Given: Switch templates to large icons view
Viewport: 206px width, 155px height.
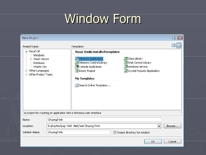Looking at the screenshot, I should pyautogui.click(x=173, y=45).
